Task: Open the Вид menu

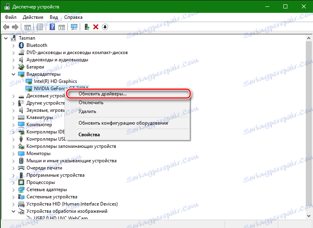Action: 54,17
